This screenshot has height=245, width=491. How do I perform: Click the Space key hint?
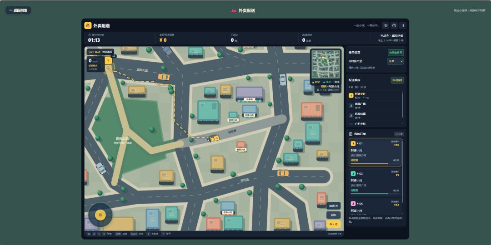click(134, 234)
